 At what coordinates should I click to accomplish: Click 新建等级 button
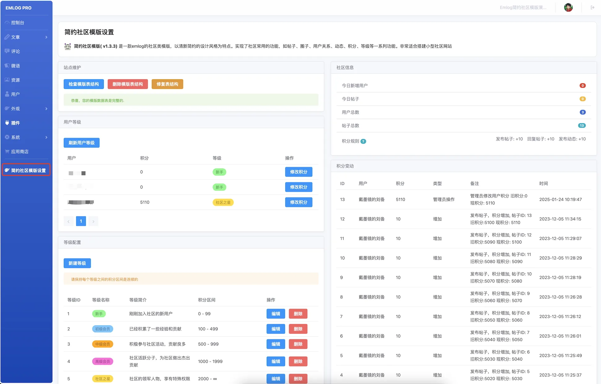[x=77, y=263]
